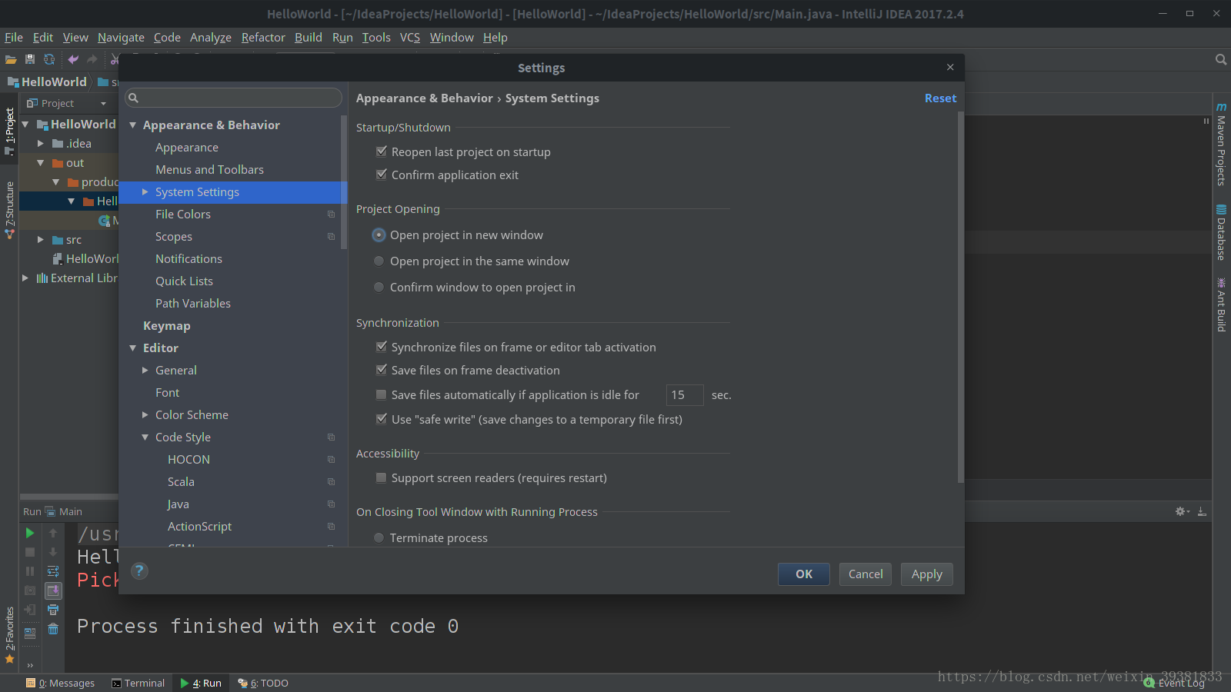This screenshot has width=1231, height=692.
Task: Click the green Rerun Main icon
Action: tap(30, 533)
